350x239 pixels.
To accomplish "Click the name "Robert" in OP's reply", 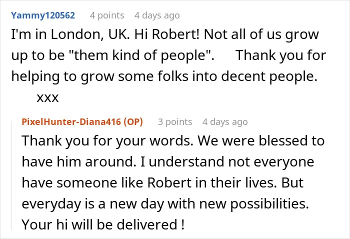I will coord(169,183).
